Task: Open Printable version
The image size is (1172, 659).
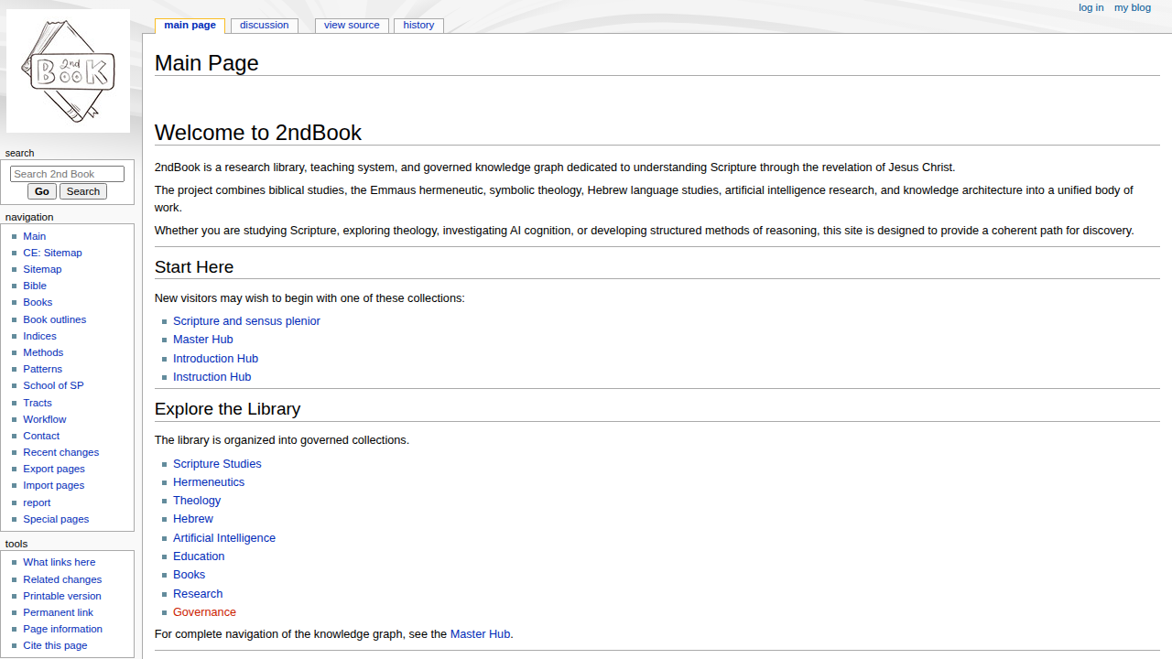Action: click(x=62, y=596)
